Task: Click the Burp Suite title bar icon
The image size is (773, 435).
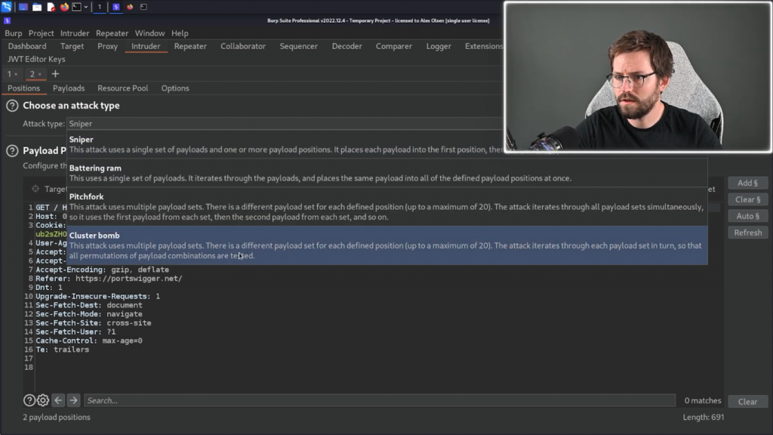Action: coord(7,20)
